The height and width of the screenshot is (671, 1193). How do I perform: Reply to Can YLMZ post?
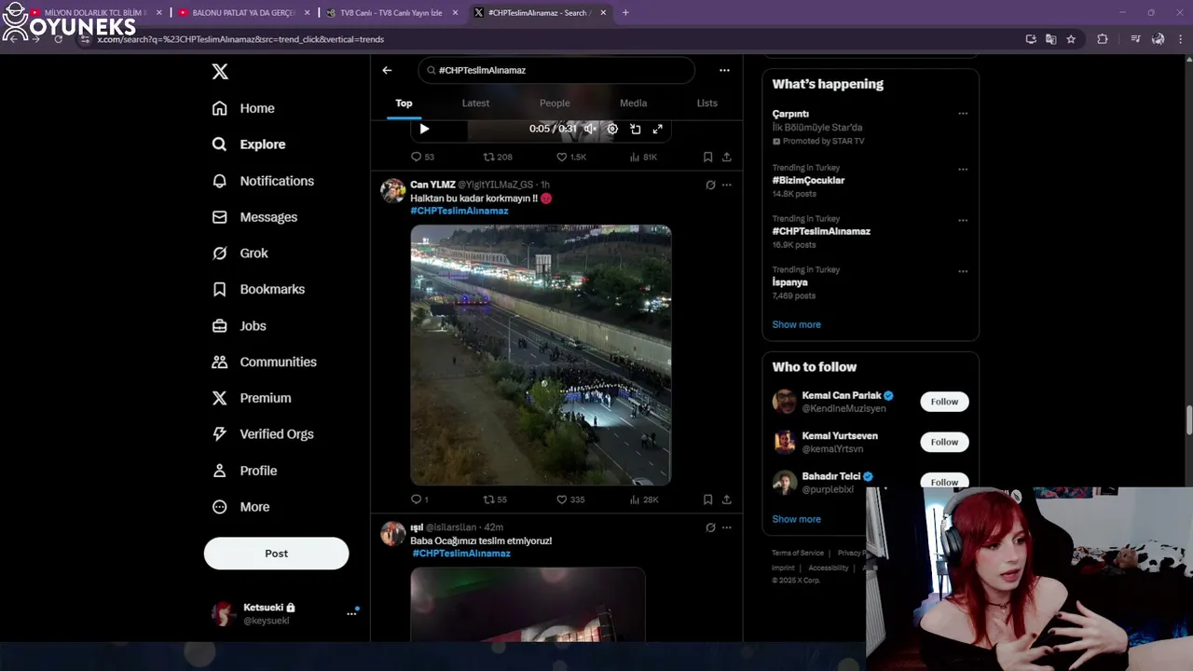[419, 500]
